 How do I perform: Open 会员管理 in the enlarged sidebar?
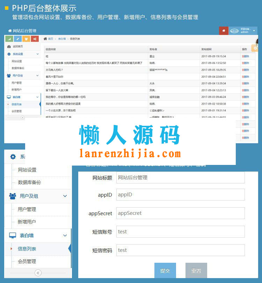click(x=27, y=261)
